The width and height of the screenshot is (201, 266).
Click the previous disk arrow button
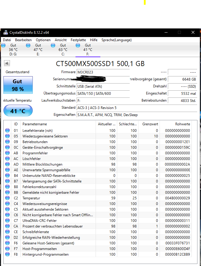pyautogui.click(x=7, y=63)
